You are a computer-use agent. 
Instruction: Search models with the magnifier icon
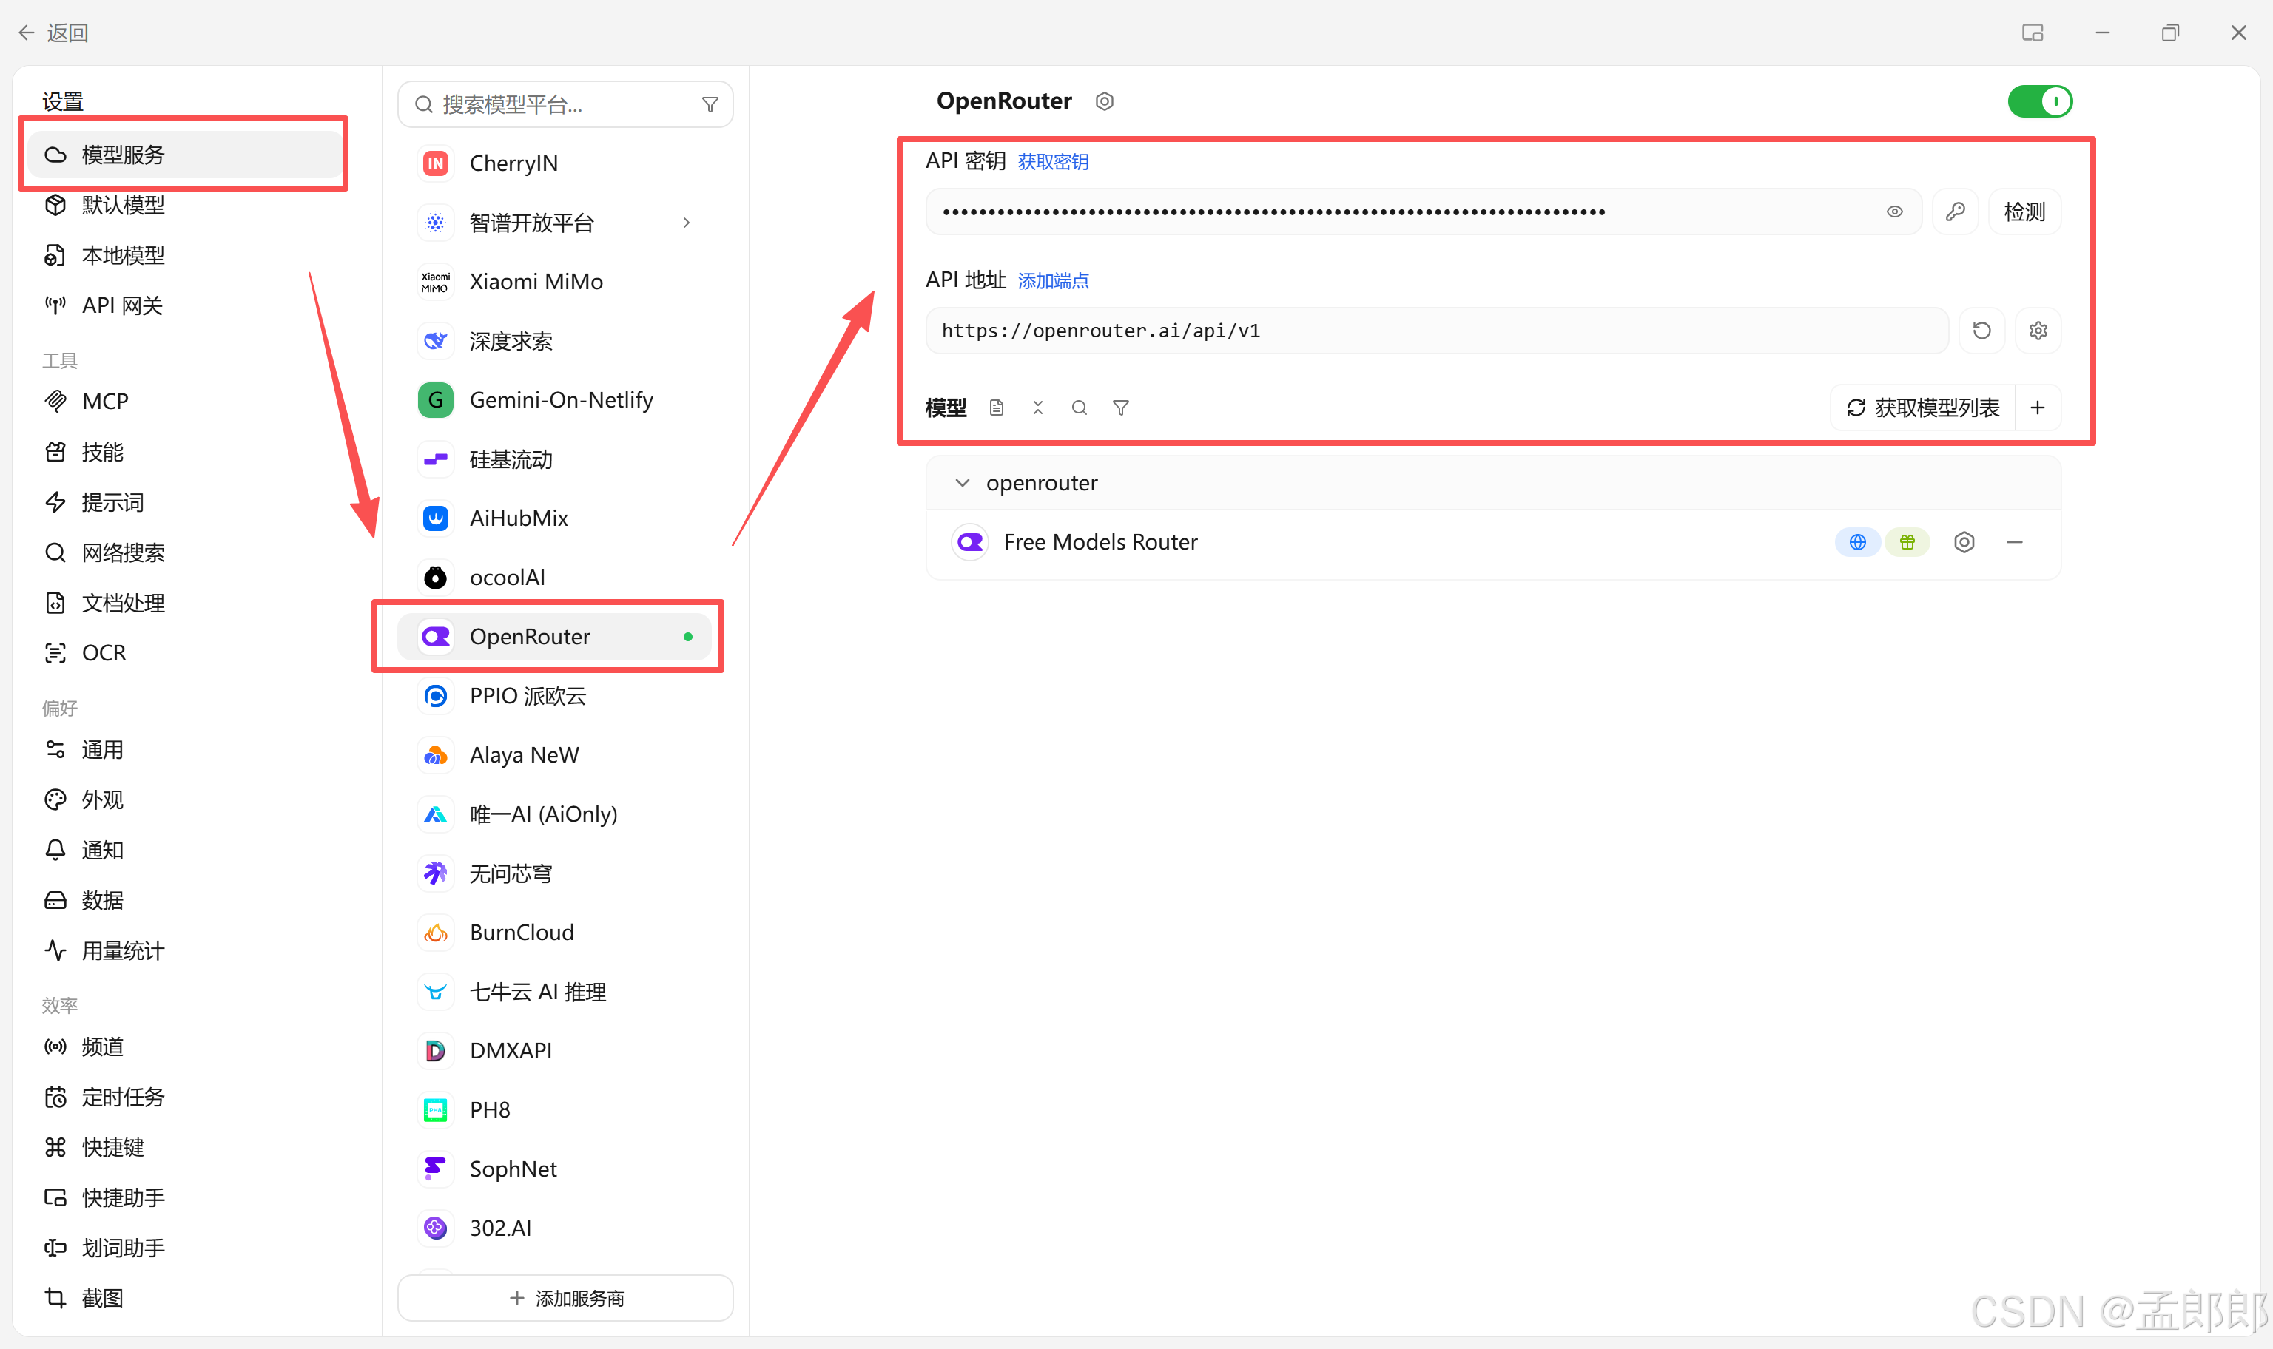tap(1080, 408)
